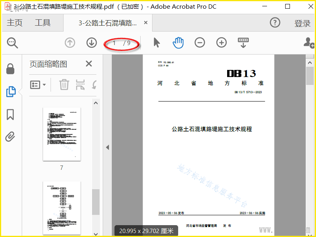Screen dimensions: 316x237
Task: Click the 2023-06-06 实施 date text
Action: pyautogui.click(x=252, y=213)
